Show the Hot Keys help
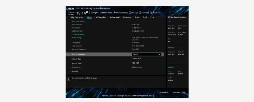This screenshot has height=102, width=254. (134, 13)
